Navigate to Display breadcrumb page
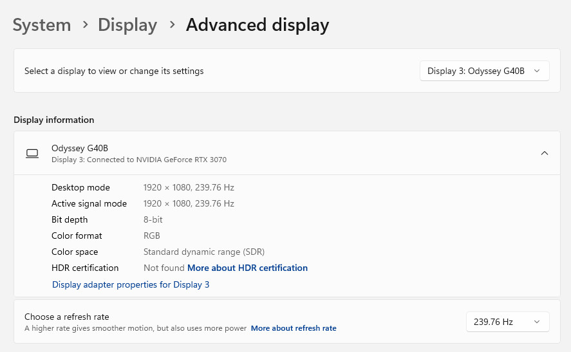The width and height of the screenshot is (571, 352). 127,25
